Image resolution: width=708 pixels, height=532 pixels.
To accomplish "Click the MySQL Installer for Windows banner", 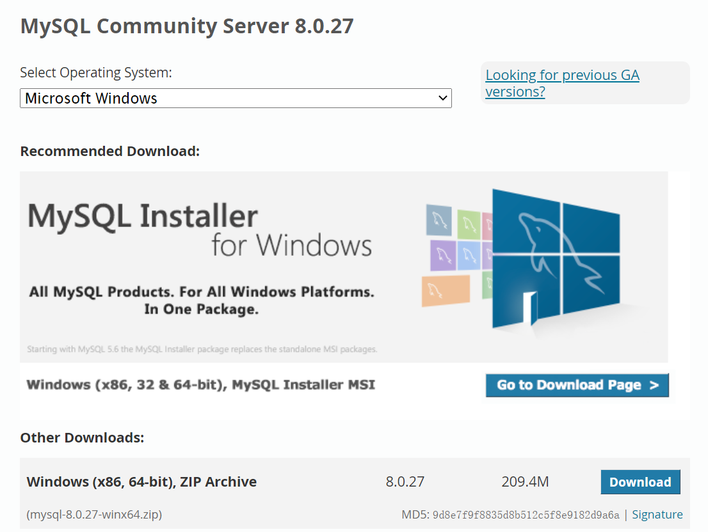I will [344, 267].
